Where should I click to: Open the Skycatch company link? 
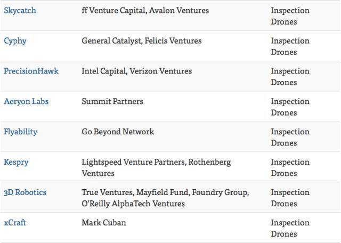[20, 10]
